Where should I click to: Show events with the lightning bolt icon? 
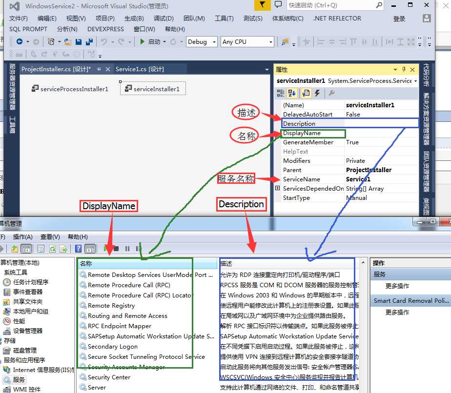[x=317, y=93]
